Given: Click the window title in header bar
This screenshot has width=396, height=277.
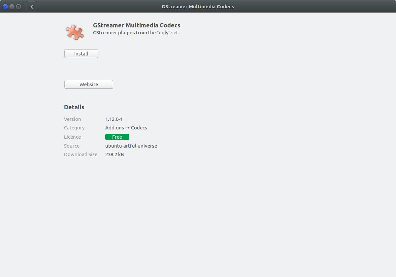Looking at the screenshot, I should (x=198, y=7).
